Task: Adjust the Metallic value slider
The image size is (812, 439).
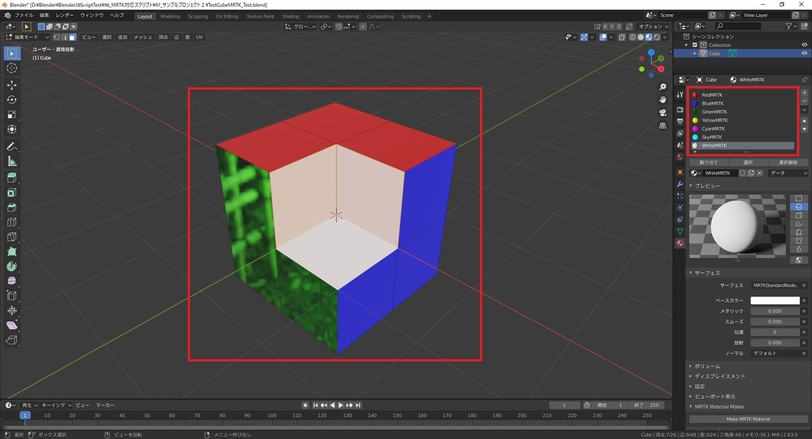Action: click(775, 311)
